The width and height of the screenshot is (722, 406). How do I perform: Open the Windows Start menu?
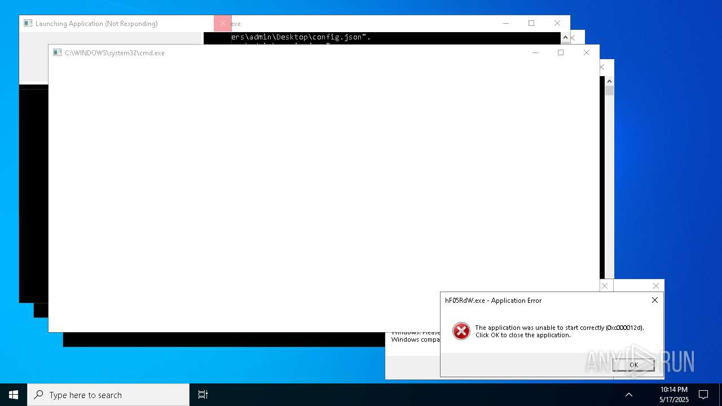[x=14, y=395]
